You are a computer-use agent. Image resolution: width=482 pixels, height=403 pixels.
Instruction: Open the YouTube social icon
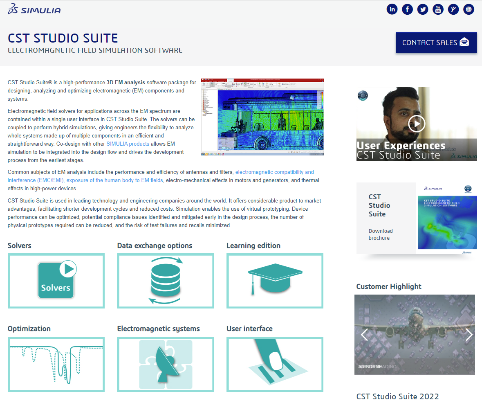pos(438,9)
